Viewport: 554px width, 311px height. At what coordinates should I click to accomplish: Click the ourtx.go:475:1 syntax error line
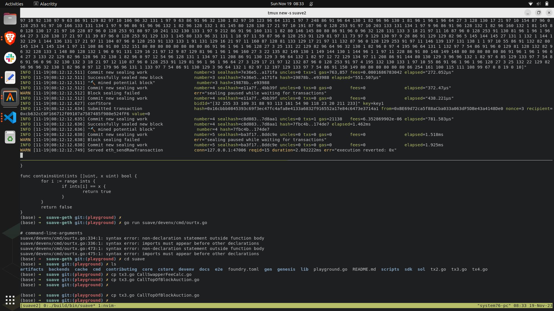point(140,254)
